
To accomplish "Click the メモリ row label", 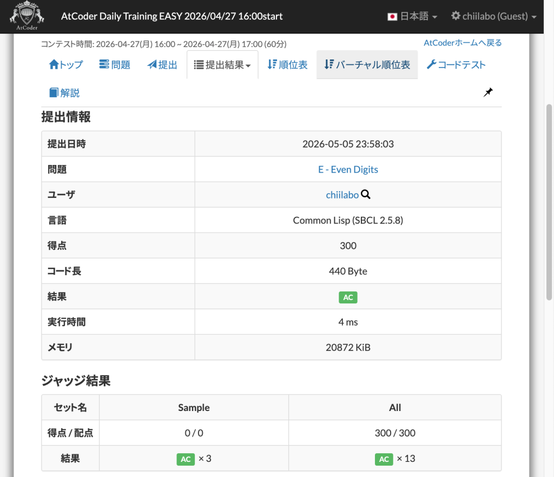I will pos(60,347).
